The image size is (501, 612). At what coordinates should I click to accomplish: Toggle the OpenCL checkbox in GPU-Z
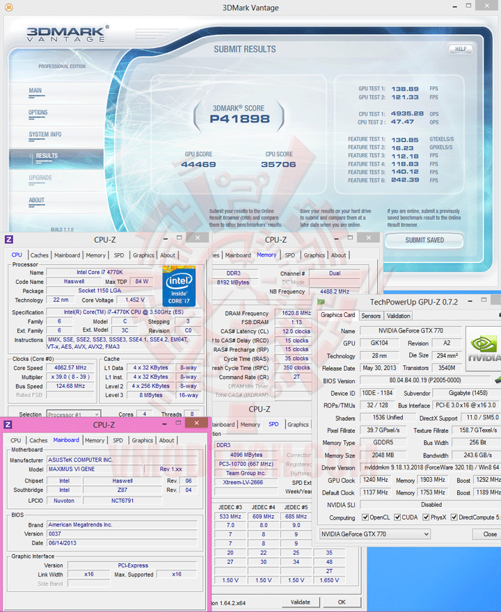365,517
